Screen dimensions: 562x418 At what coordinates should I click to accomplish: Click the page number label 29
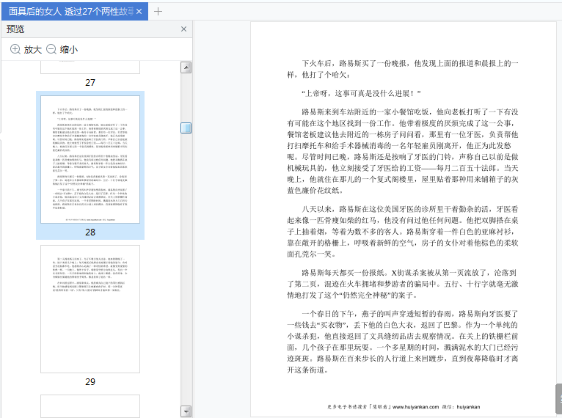90,382
